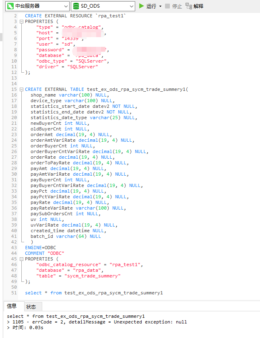Collapse the PROPERTIES block at line 45
The height and width of the screenshot is (338, 260).
click(x=21, y=259)
